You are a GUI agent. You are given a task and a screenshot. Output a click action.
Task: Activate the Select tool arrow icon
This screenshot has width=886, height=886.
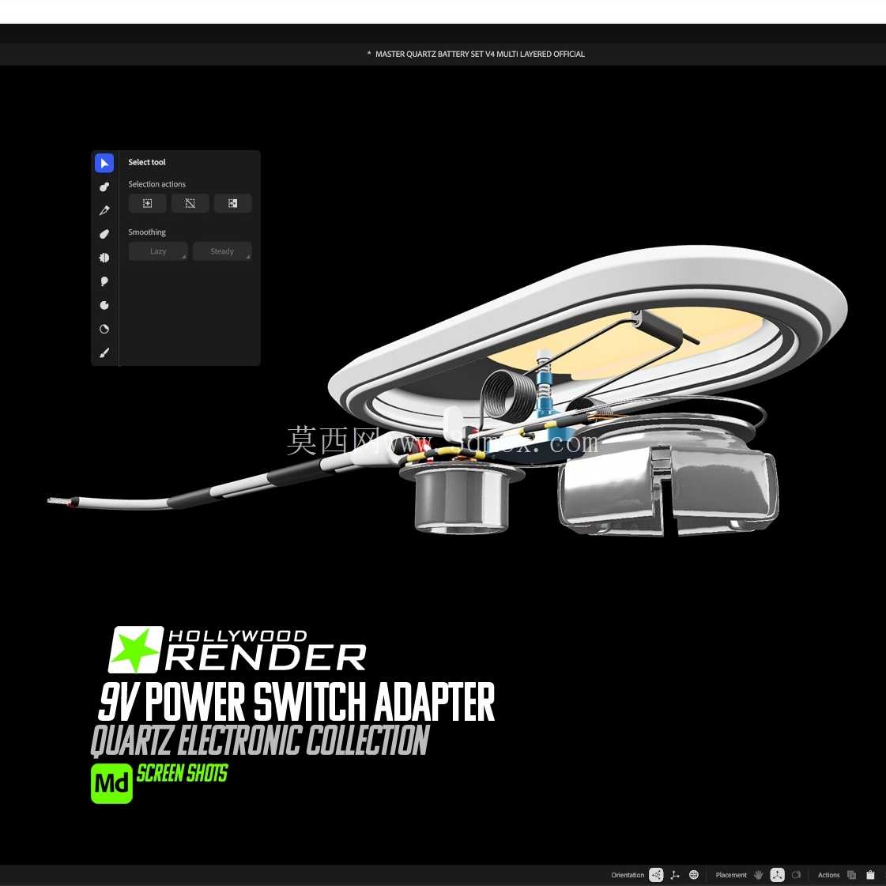pyautogui.click(x=104, y=163)
